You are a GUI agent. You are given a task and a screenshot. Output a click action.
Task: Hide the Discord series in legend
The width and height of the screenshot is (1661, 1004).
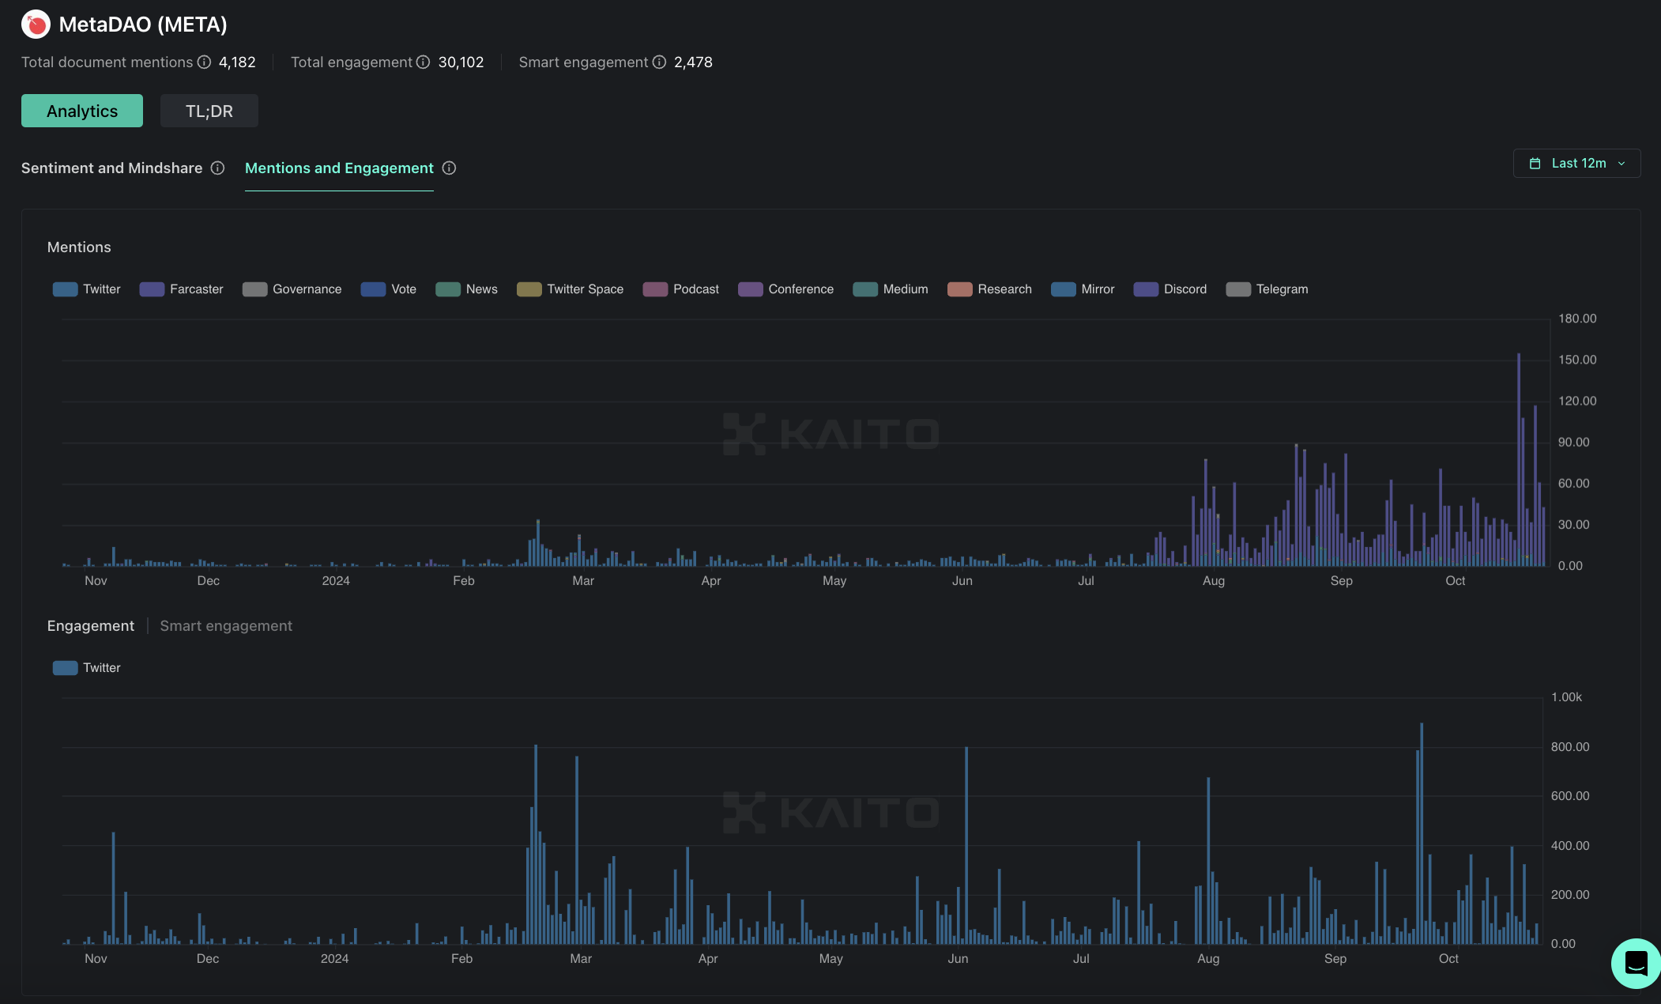click(x=1170, y=289)
